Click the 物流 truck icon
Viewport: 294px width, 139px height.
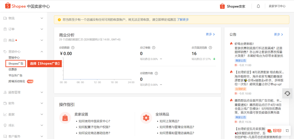[5, 18]
